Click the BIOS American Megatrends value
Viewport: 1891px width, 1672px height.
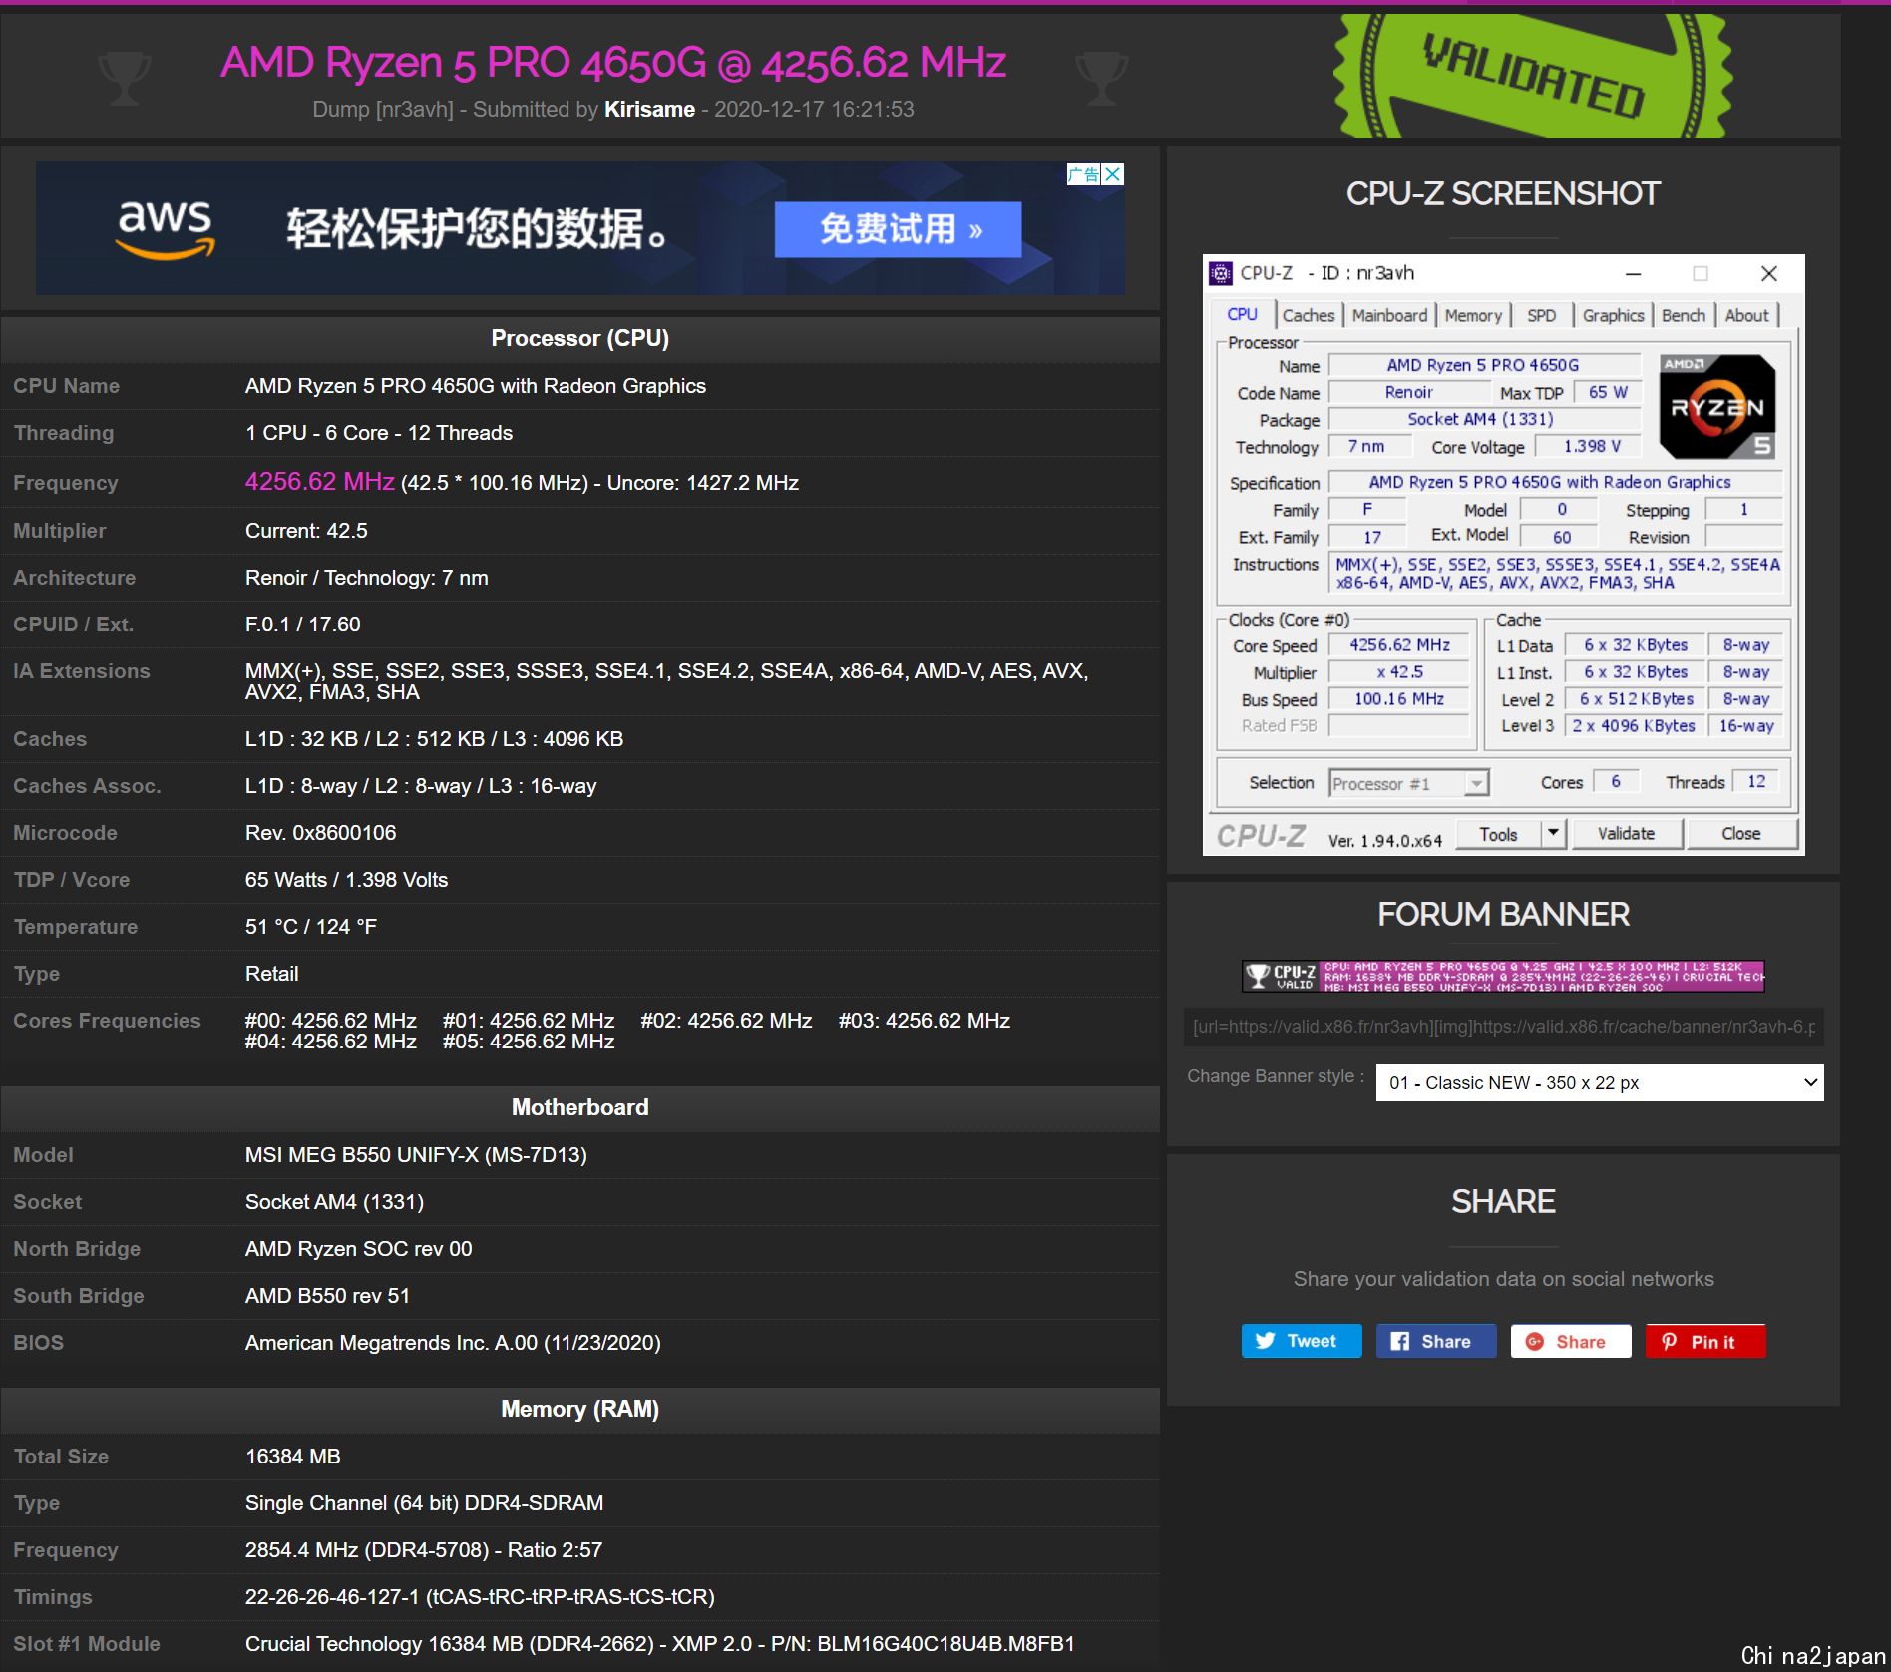tap(453, 1343)
